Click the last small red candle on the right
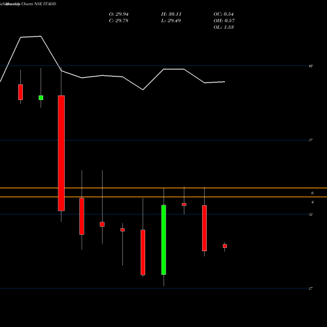The width and height of the screenshot is (327, 327). tap(225, 246)
